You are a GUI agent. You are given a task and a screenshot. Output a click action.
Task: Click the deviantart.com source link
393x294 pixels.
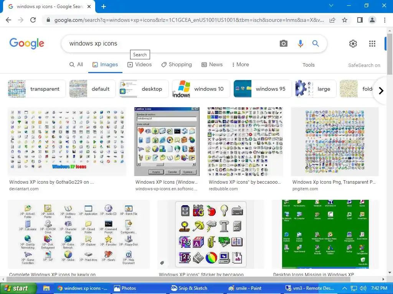tap(24, 189)
